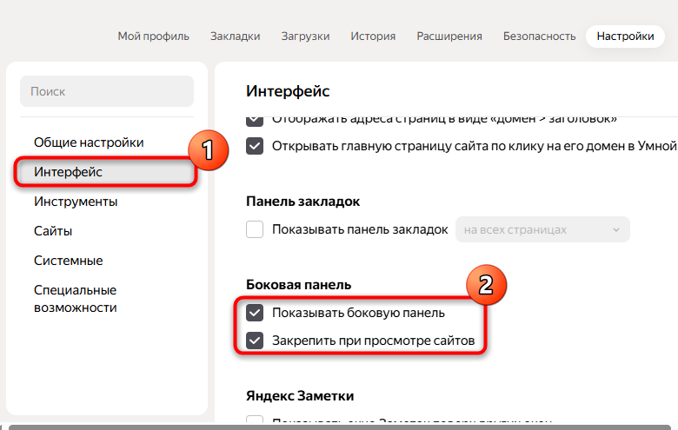
Task: Uncheck Показывать боковую панель
Action: pyautogui.click(x=255, y=313)
